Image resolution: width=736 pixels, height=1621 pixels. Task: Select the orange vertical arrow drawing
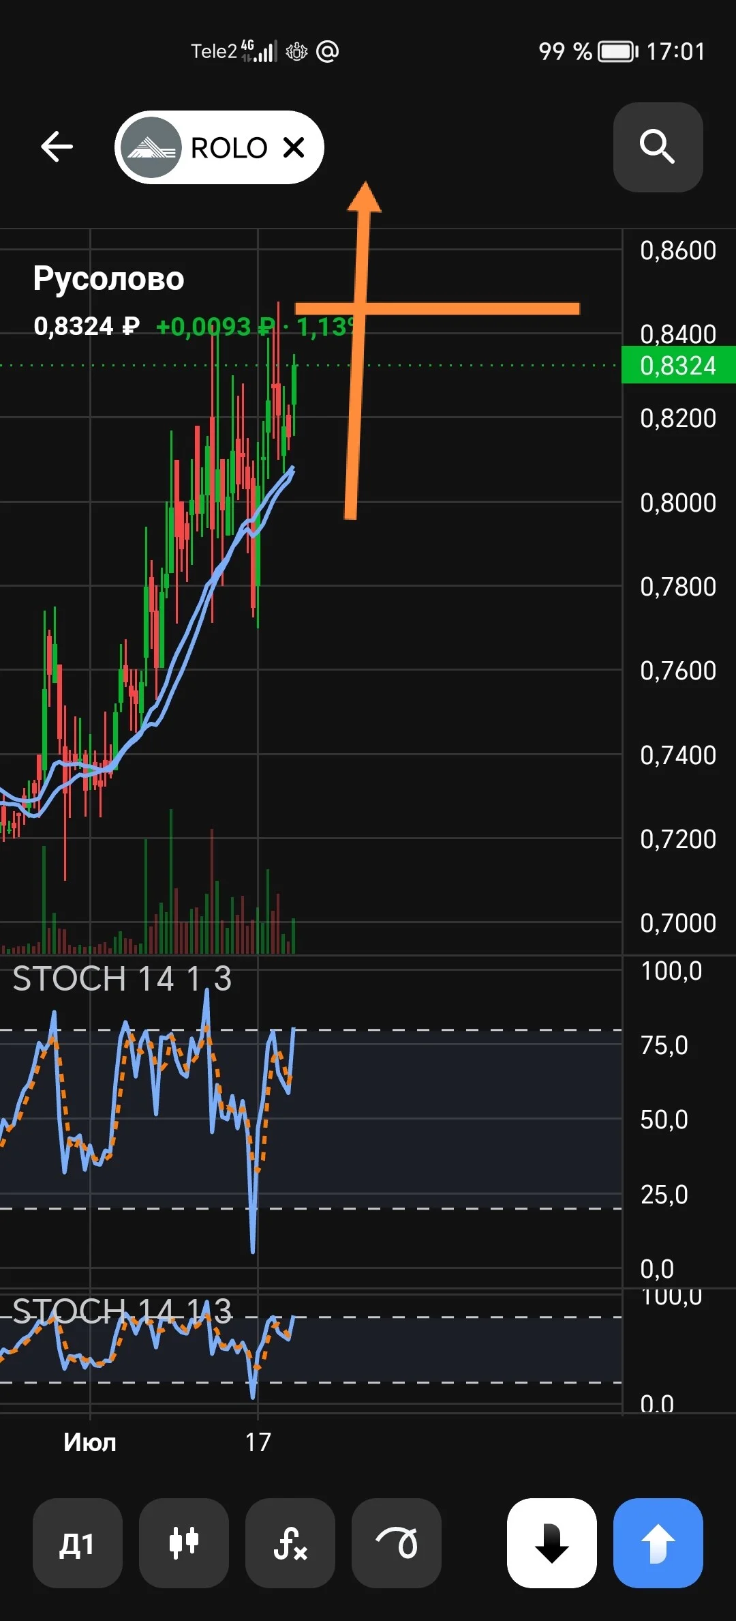[358, 350]
